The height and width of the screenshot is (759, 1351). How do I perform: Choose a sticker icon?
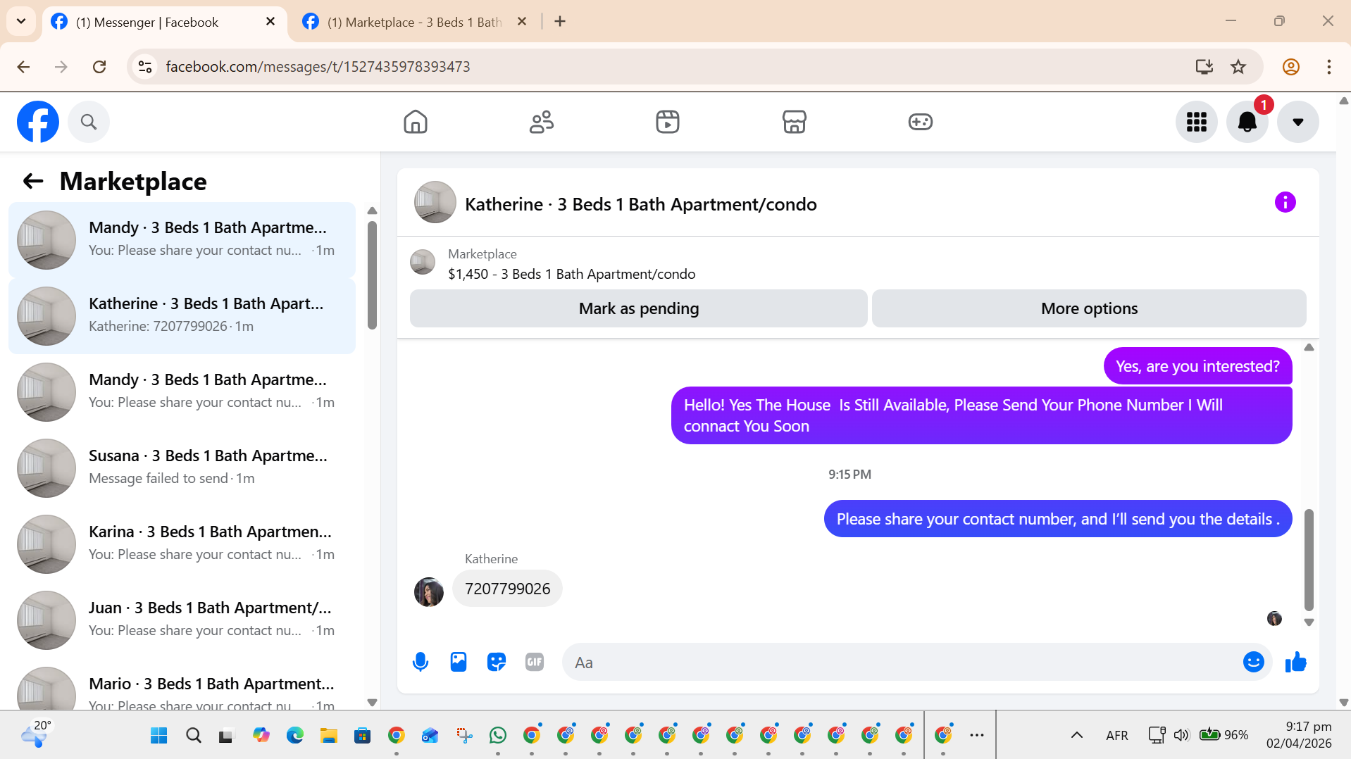[x=497, y=662]
